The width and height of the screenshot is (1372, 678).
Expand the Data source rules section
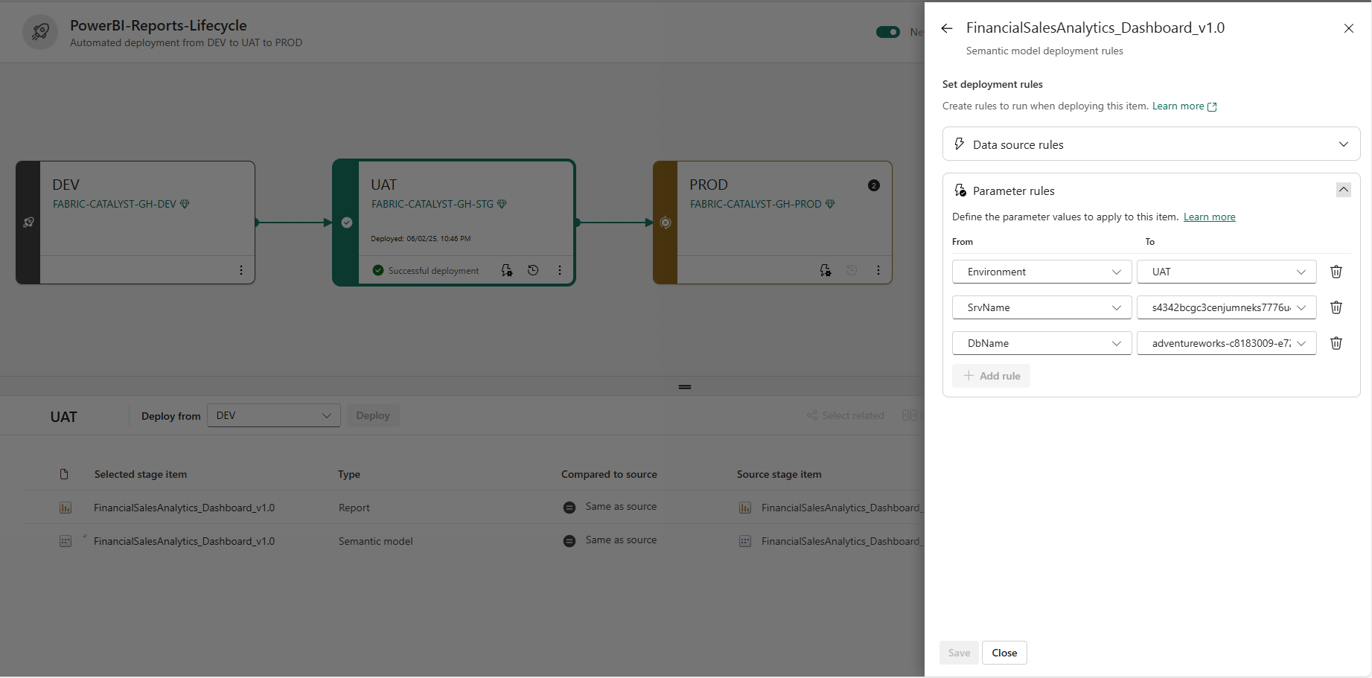click(1151, 144)
